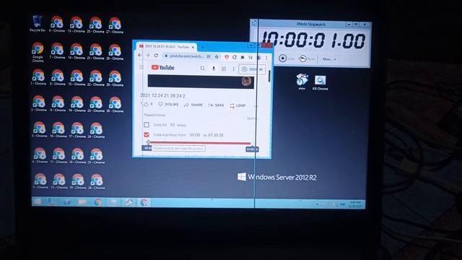Select the "1 - Chrome" desktop shortcut
This screenshot has height=260, width=462.
(38, 77)
